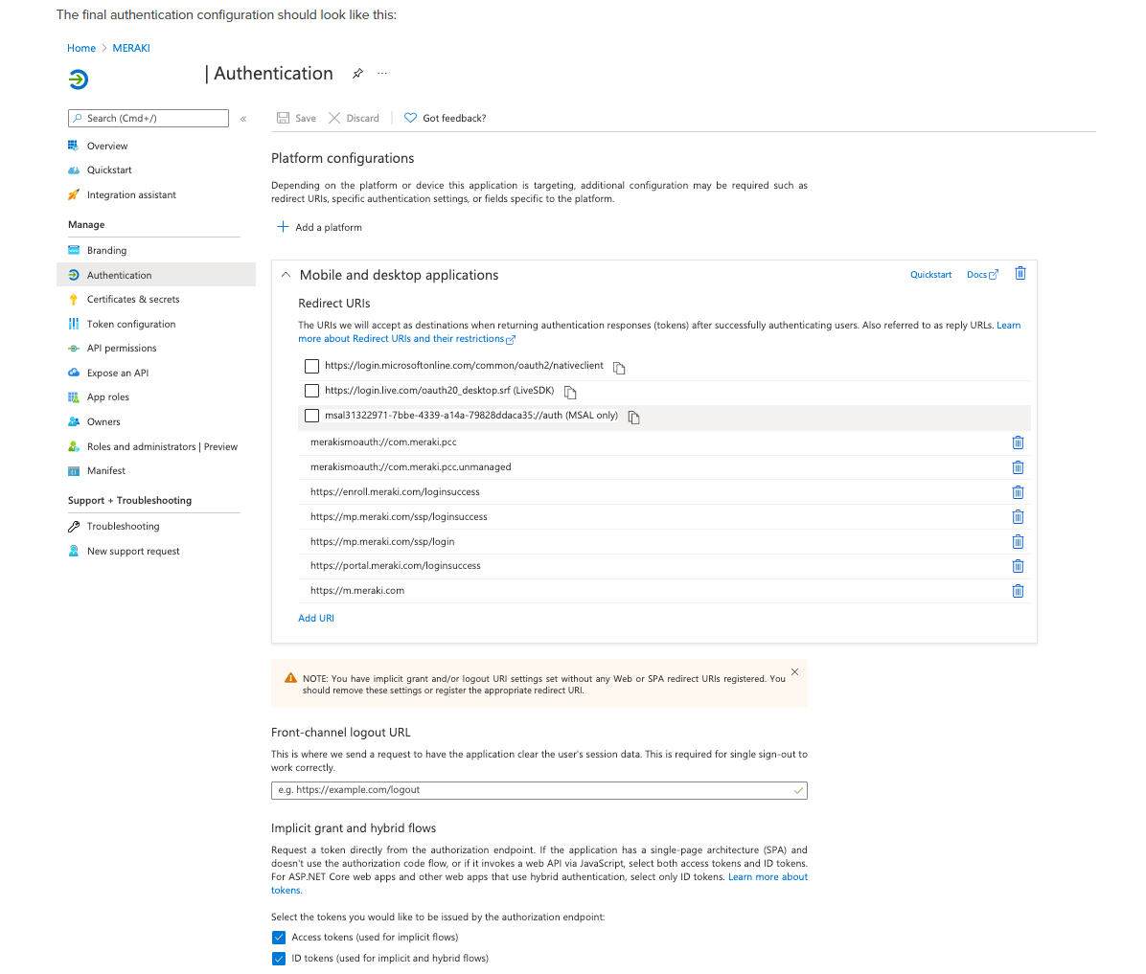
Task: Open more options via the ellipsis menu
Action: tap(381, 73)
